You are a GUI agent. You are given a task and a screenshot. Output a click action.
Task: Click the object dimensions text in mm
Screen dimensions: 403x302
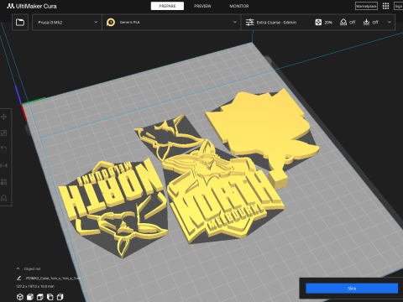[x=35, y=286]
